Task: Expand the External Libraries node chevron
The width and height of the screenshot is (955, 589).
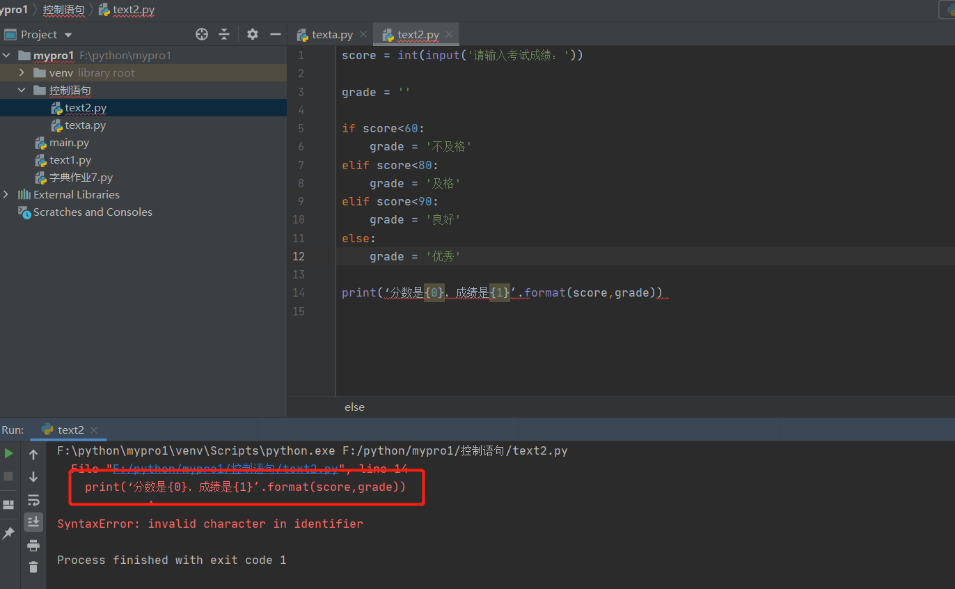Action: tap(7, 194)
